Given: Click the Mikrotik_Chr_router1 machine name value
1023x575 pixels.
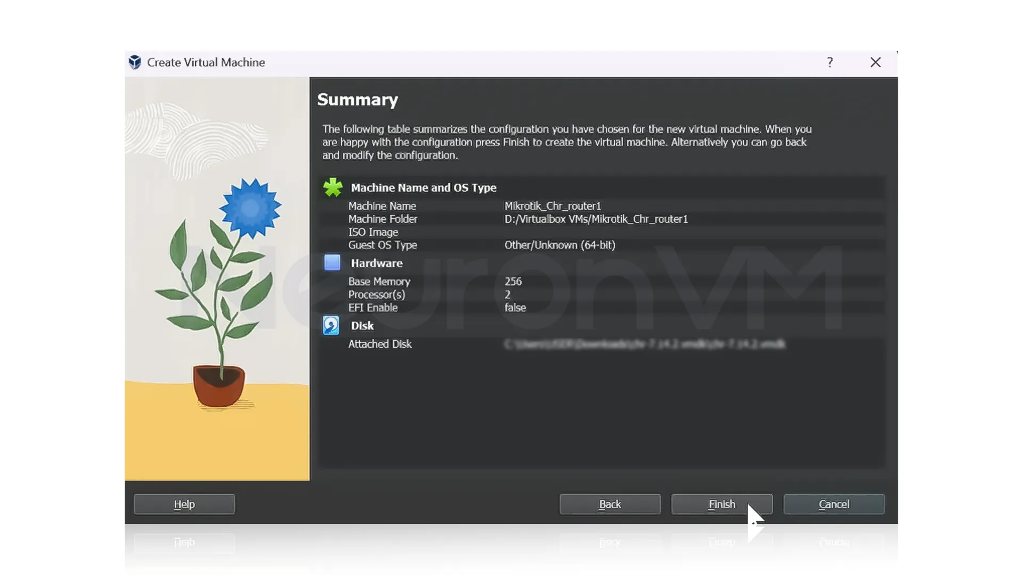Looking at the screenshot, I should (x=553, y=206).
